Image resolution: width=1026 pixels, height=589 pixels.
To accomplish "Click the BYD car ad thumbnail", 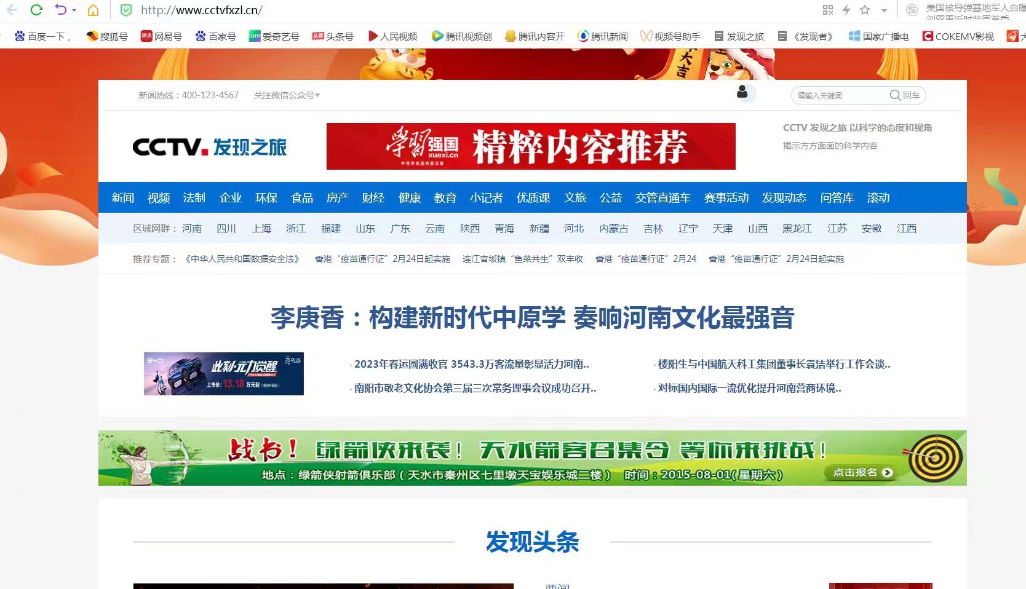I will tap(224, 374).
